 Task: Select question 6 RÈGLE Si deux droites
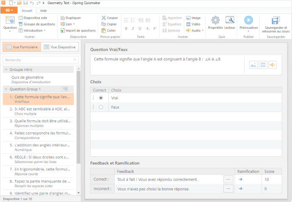[38, 160]
